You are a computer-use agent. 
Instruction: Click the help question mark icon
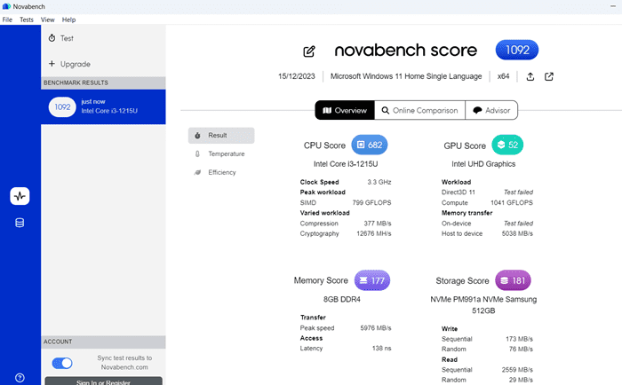click(x=20, y=378)
